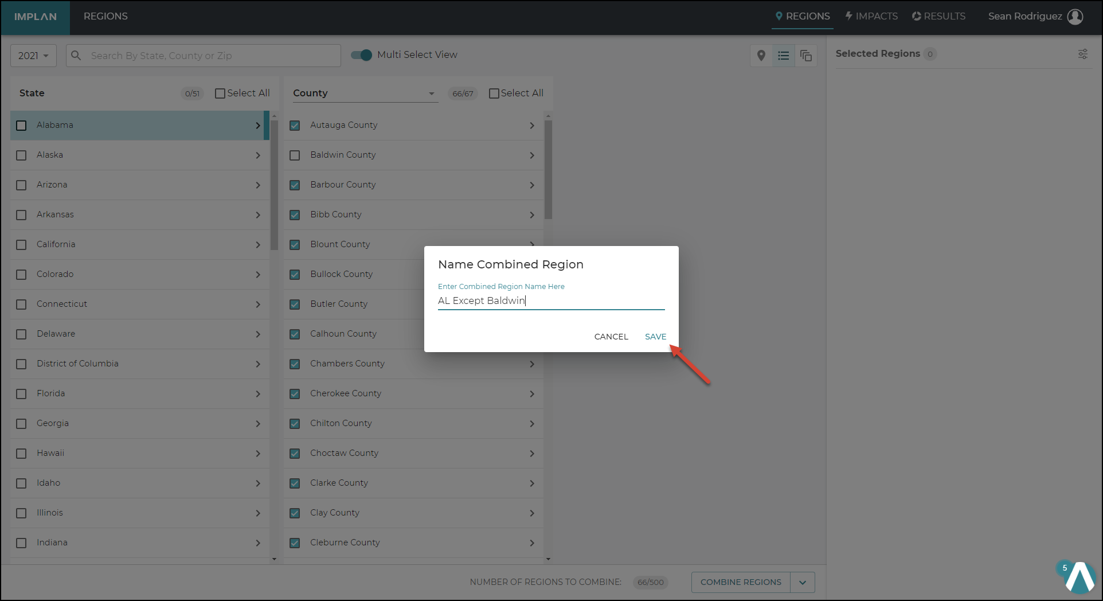Select Illinois row text
This screenshot has width=1103, height=601.
pyautogui.click(x=50, y=513)
